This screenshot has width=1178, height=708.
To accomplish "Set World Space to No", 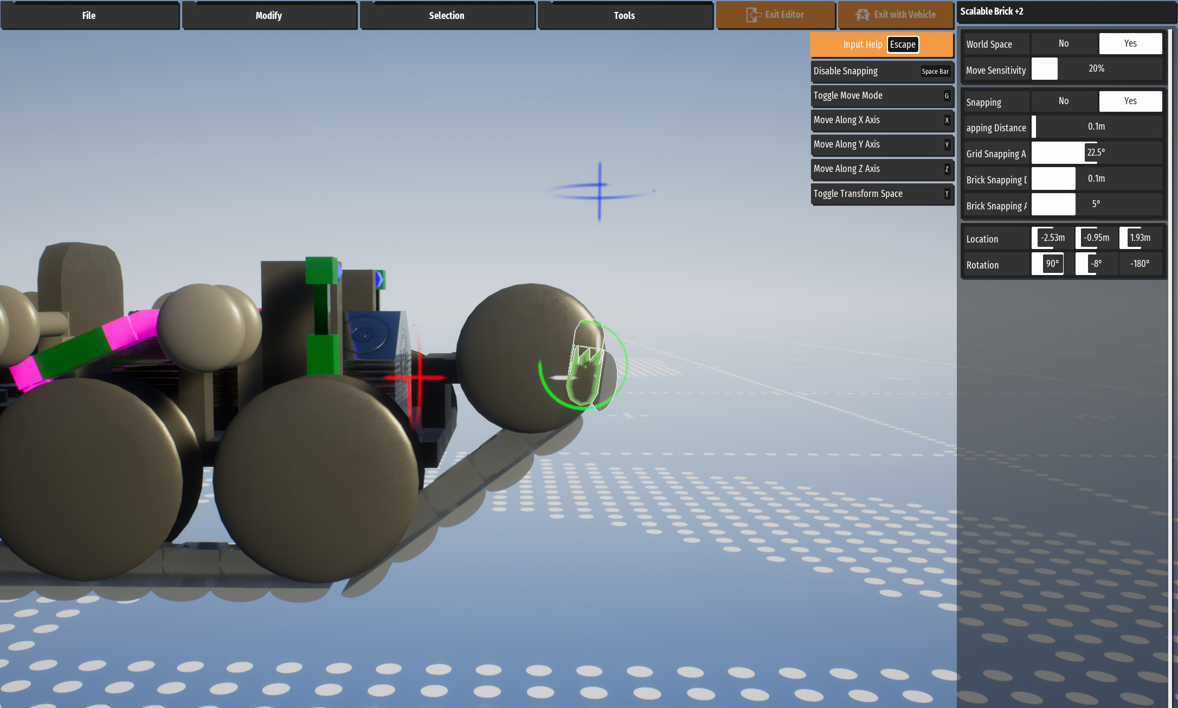I will [1064, 43].
